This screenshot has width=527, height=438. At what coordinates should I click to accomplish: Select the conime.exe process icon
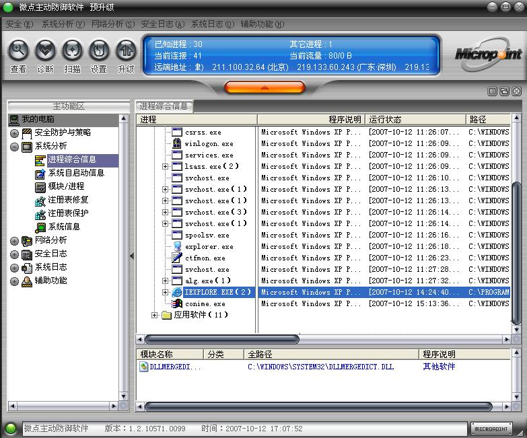pyautogui.click(x=177, y=303)
